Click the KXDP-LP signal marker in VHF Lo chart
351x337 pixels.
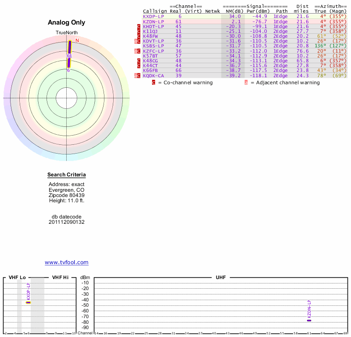tap(28, 302)
